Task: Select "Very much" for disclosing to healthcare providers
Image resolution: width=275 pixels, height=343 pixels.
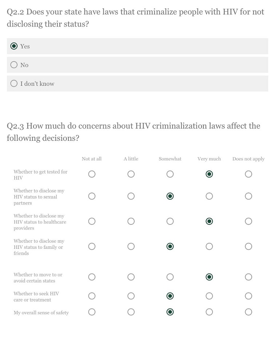Action: [x=209, y=221]
